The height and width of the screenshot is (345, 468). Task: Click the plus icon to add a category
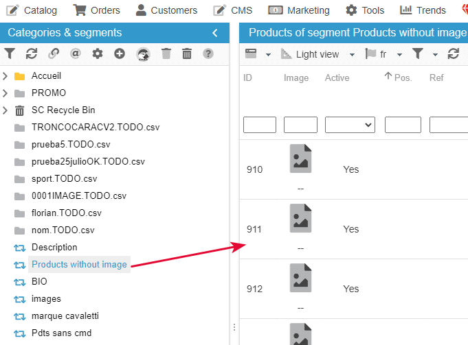pos(120,53)
